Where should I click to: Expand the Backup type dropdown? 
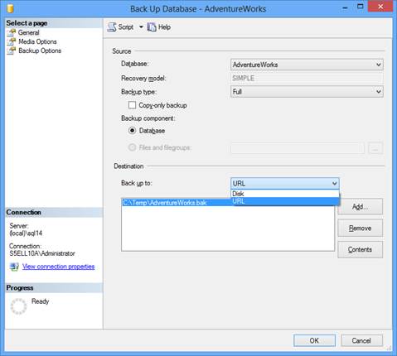[x=307, y=92]
